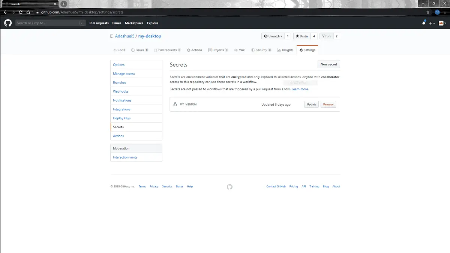This screenshot has height=253, width=450.
Task: Open the Contact GitHub link
Action: coord(276,187)
